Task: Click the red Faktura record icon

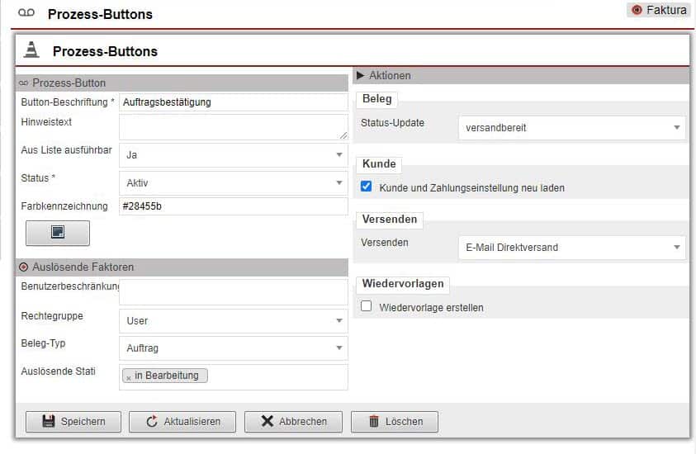Action: pos(636,11)
